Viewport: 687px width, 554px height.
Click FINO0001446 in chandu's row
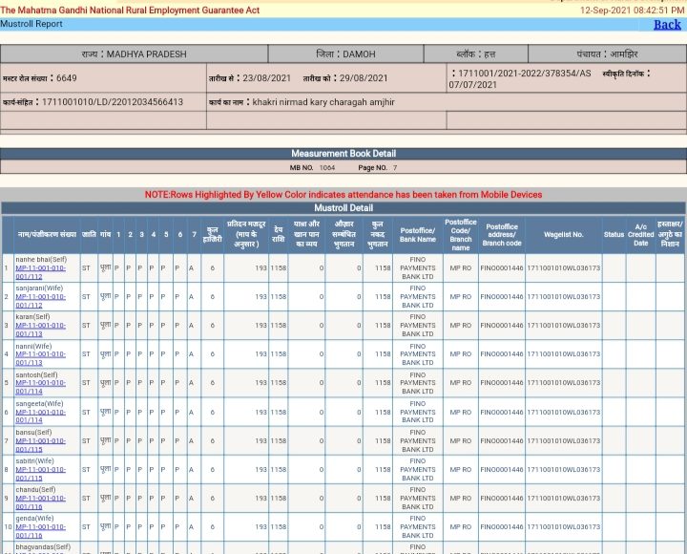(502, 498)
